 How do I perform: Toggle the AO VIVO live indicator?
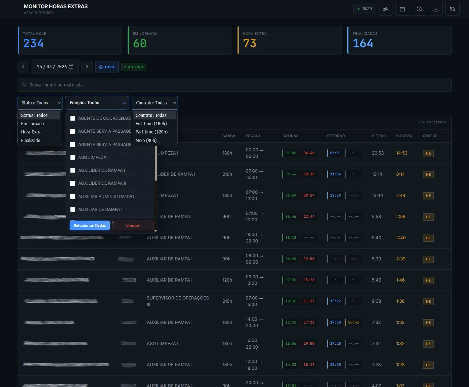pyautogui.click(x=134, y=67)
